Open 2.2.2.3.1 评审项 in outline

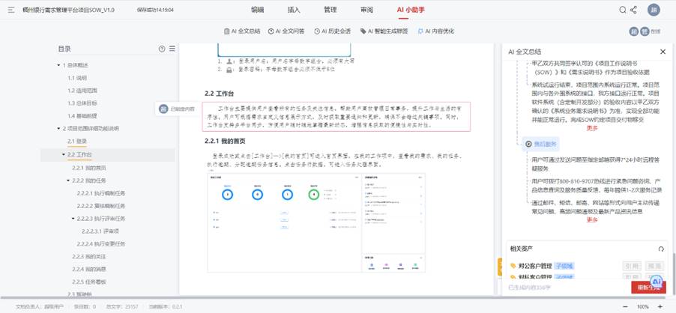point(100,231)
